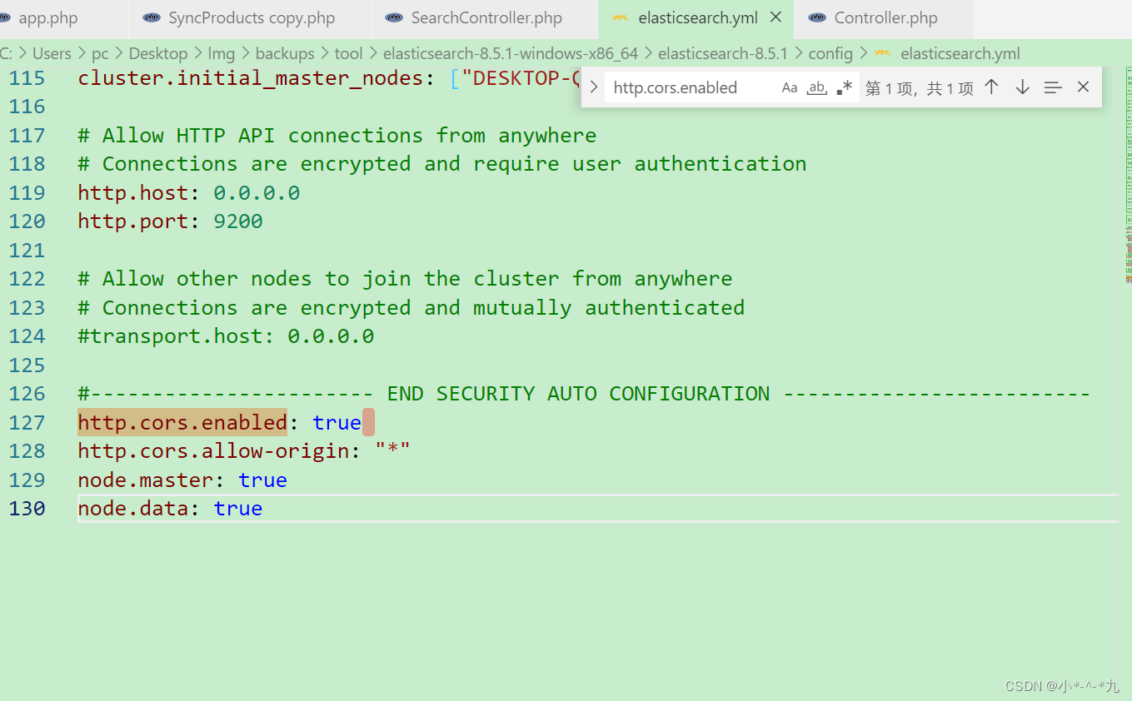Click highlighted http.cors.enabled text
1132x701 pixels.
click(x=182, y=422)
